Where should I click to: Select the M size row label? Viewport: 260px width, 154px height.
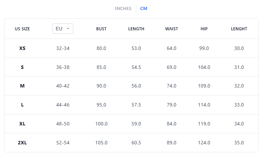click(x=22, y=86)
